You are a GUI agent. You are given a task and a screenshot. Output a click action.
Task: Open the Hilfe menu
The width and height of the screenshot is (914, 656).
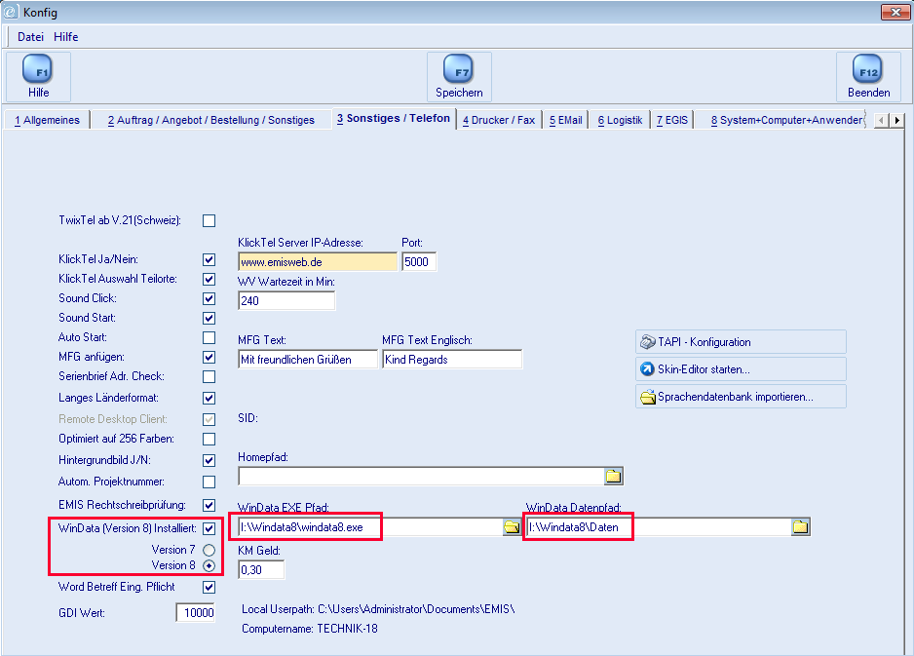[x=66, y=37]
